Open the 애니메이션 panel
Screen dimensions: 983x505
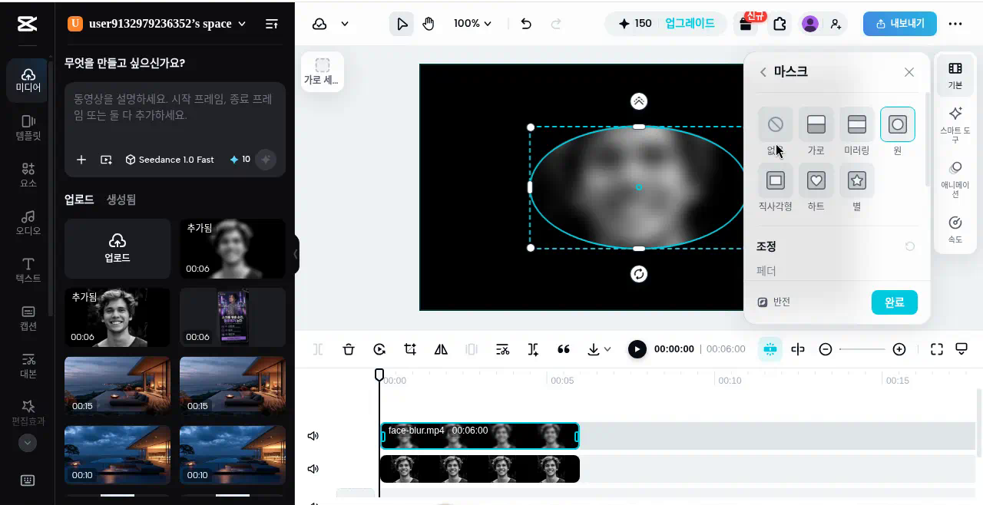[955, 180]
